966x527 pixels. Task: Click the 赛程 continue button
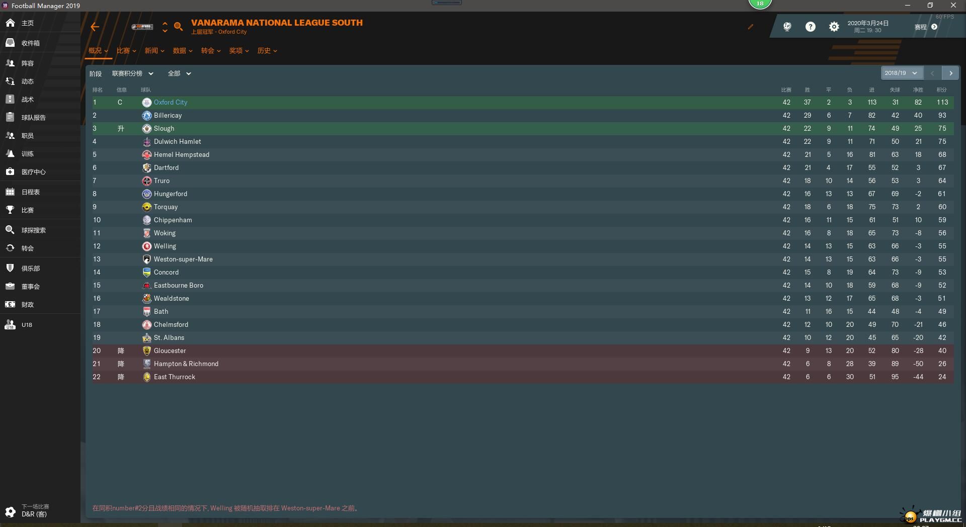[x=926, y=27]
